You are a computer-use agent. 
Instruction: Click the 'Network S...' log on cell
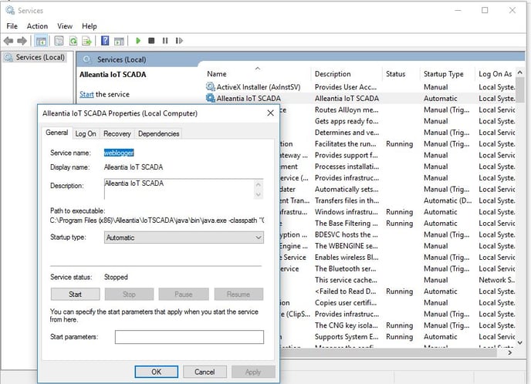point(497,280)
